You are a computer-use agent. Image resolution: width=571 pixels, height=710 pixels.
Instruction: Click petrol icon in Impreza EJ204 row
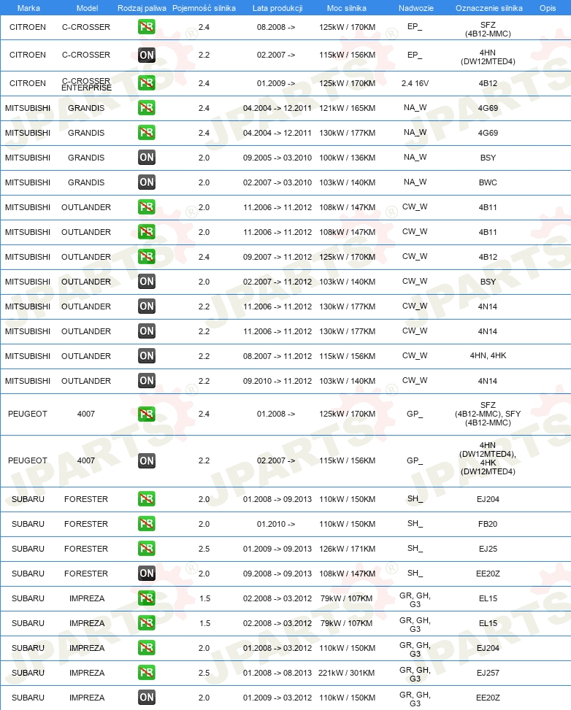pos(146,648)
